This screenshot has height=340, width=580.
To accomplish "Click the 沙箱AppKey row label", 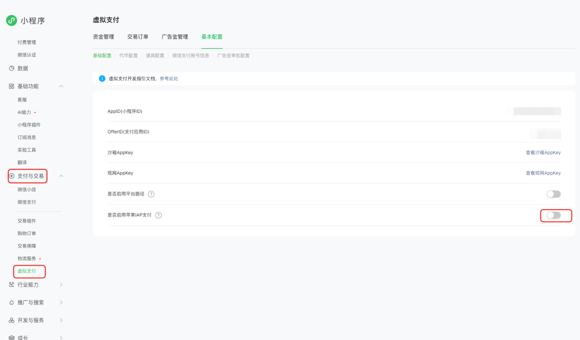I will coord(120,153).
